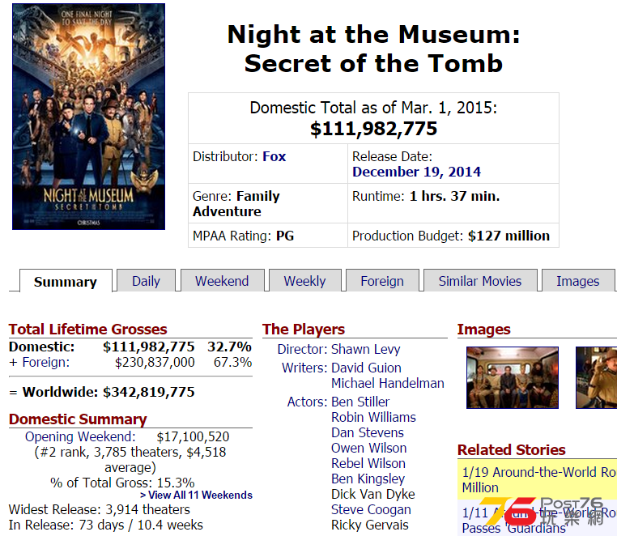The height and width of the screenshot is (536, 617).
Task: Open the December 19, 2014 release date link
Action: point(416,172)
